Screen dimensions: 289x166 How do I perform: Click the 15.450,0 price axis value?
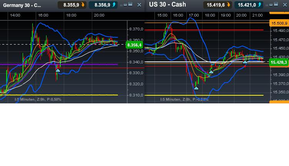tap(281, 48)
